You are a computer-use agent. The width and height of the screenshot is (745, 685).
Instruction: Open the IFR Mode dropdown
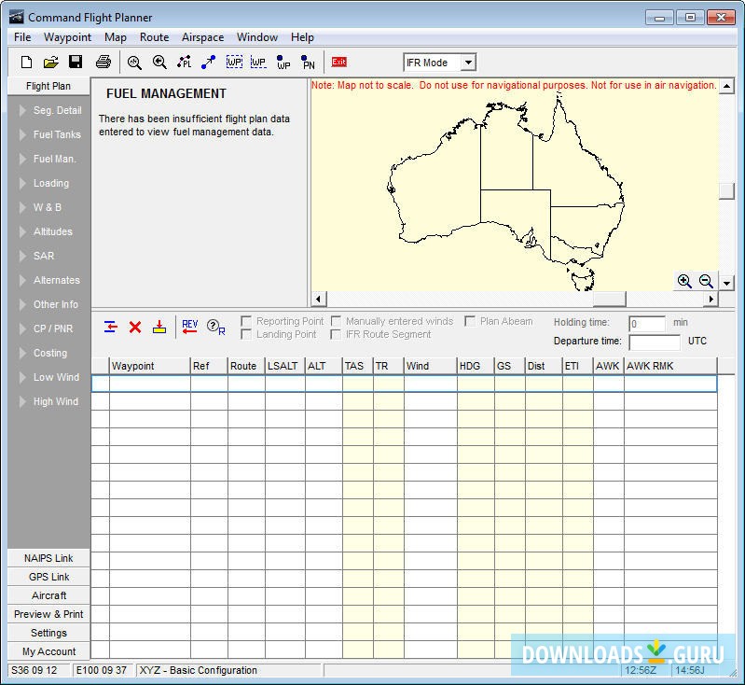[x=468, y=63]
